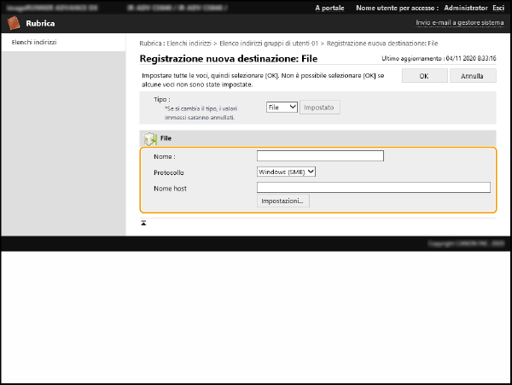Click the File section icon
Screen dimensions: 512x385
pyautogui.click(x=150, y=137)
